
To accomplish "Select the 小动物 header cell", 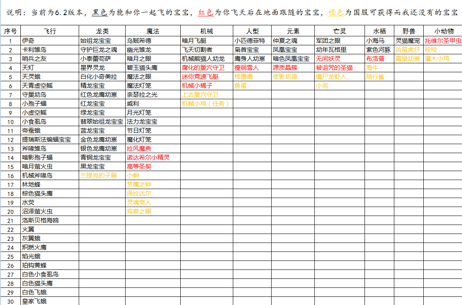I will click(x=444, y=31).
